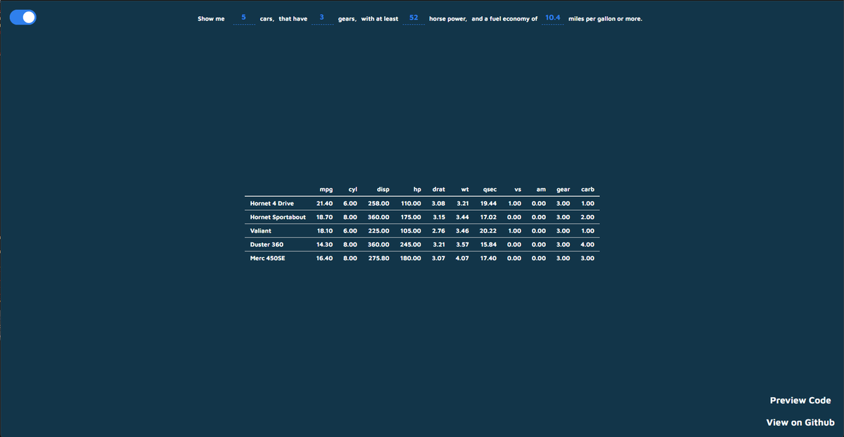The height and width of the screenshot is (437, 844).
Task: Click the mpg value 18.70 for Hornet Sportabout
Action: click(x=325, y=217)
